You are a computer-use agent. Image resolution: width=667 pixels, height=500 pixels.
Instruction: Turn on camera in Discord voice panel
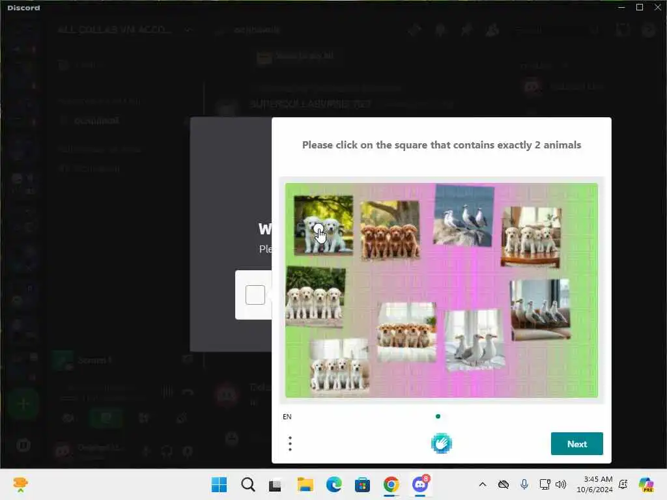pos(68,418)
